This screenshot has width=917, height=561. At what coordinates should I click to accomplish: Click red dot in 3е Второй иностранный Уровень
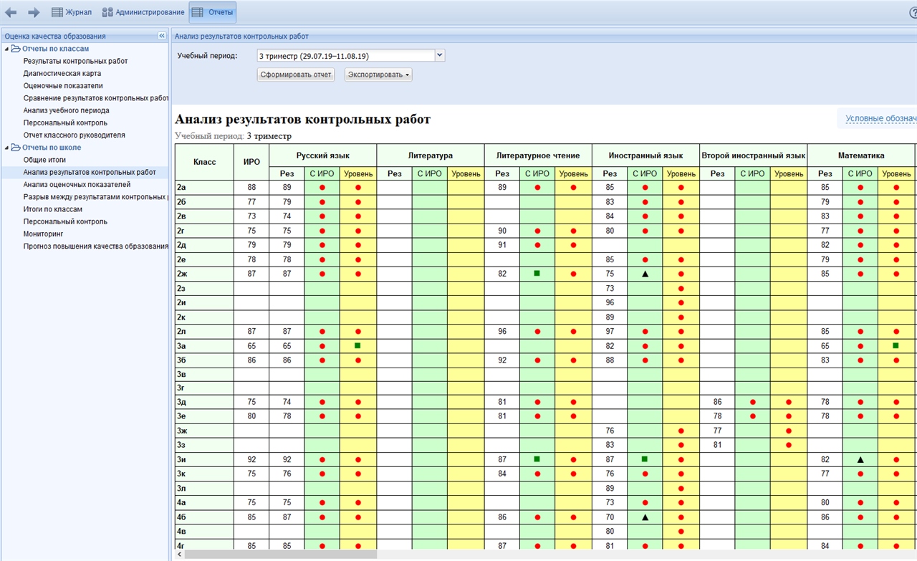pyautogui.click(x=789, y=416)
